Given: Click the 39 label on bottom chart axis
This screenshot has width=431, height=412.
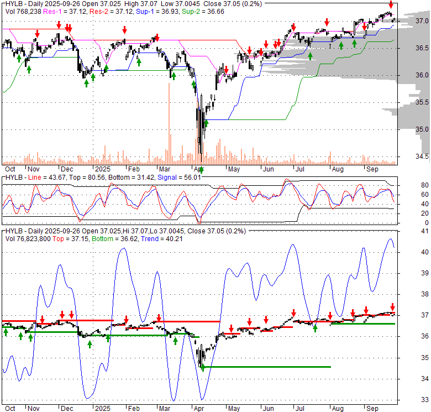Looking at the screenshot, I should (x=425, y=273).
